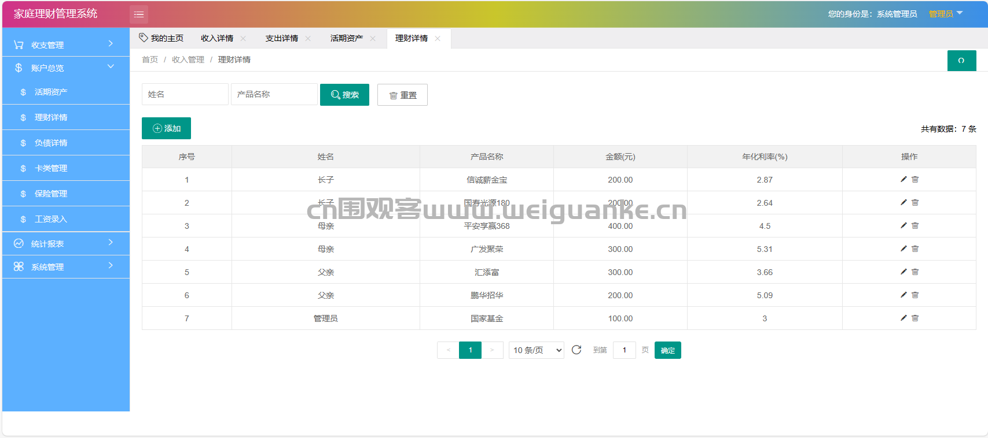Screen dimensions: 988x438
Task: Delete row 3 平安享赢368 with the trash icon
Action: [x=915, y=225]
